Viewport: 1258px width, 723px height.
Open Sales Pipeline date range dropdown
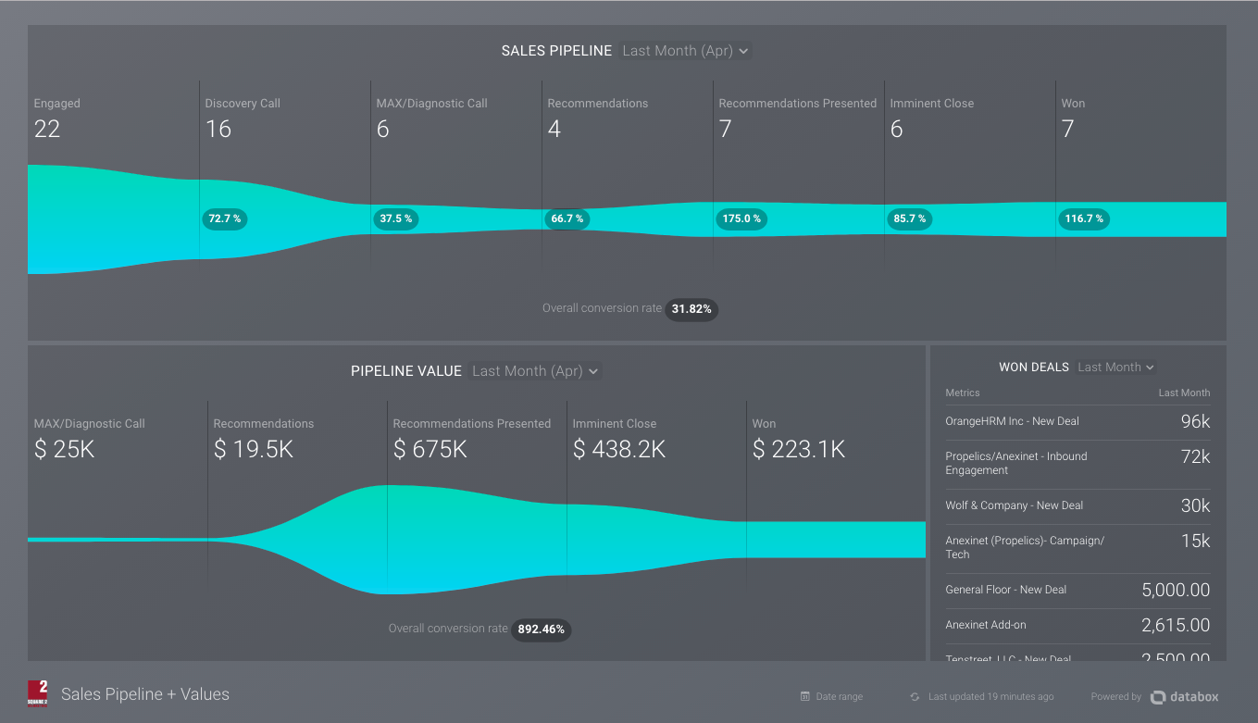coord(685,51)
